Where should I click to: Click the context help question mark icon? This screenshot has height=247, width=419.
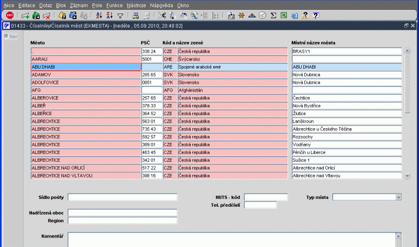point(316,16)
